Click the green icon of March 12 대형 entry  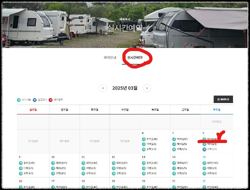tap(113, 168)
